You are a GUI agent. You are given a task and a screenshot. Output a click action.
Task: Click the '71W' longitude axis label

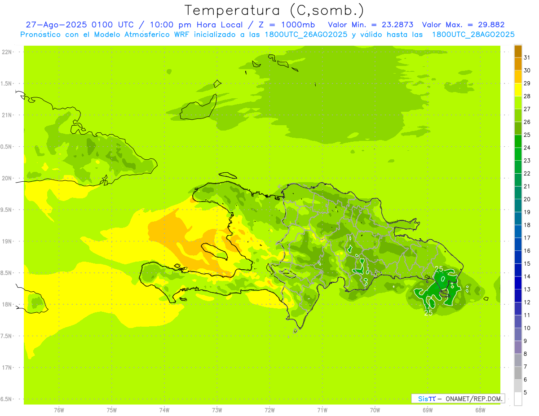coord(322,410)
